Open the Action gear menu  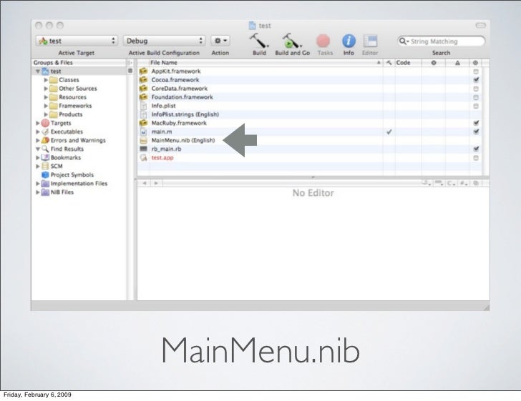click(220, 41)
